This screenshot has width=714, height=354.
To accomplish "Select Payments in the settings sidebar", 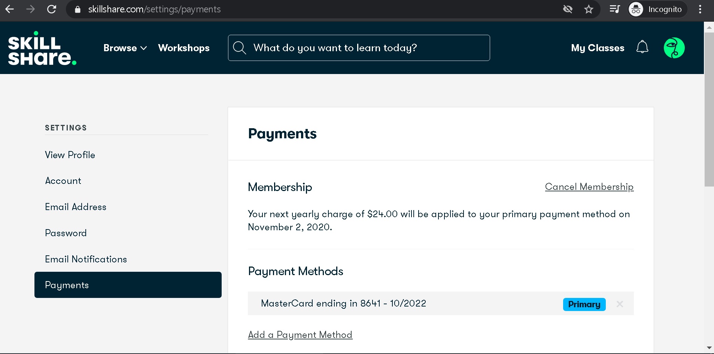I will coord(128,285).
